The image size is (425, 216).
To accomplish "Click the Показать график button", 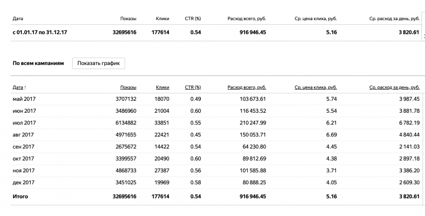I will coord(99,63).
